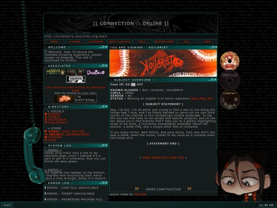Click the Frids Art associate badge
The image size is (277, 208).
(76, 72)
